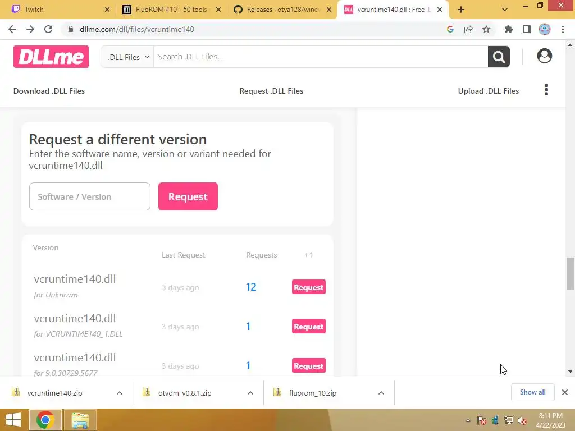Image resolution: width=575 pixels, height=431 pixels.
Task: Close the GitHub Releases tab
Action: click(x=329, y=10)
